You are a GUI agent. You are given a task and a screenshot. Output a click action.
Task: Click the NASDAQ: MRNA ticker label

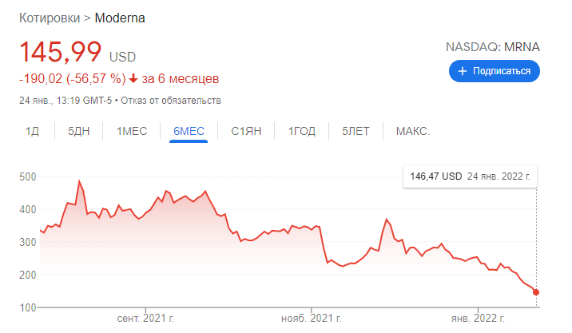[x=493, y=46]
